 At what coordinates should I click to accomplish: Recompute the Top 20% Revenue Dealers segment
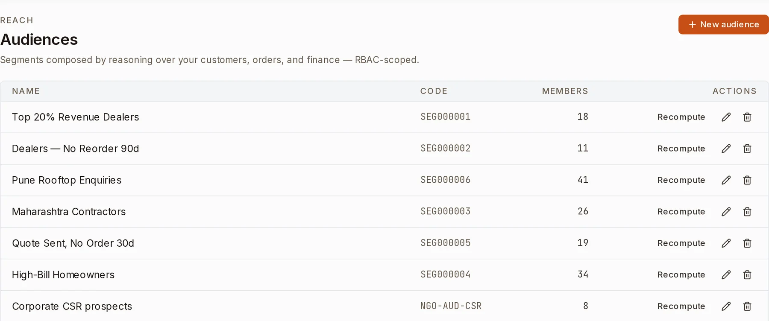coord(681,117)
